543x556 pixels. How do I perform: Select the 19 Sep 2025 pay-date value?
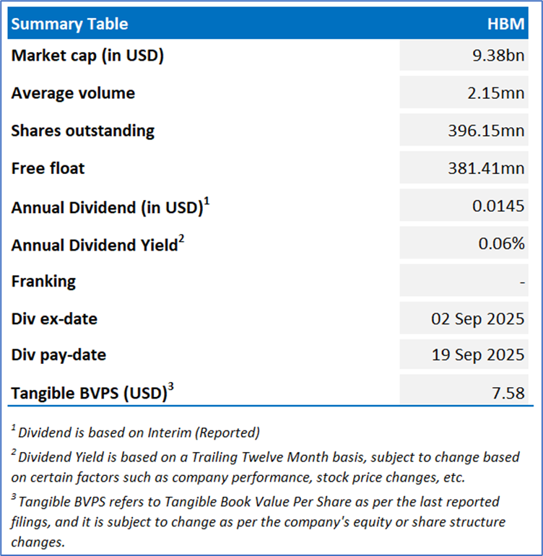(479, 356)
